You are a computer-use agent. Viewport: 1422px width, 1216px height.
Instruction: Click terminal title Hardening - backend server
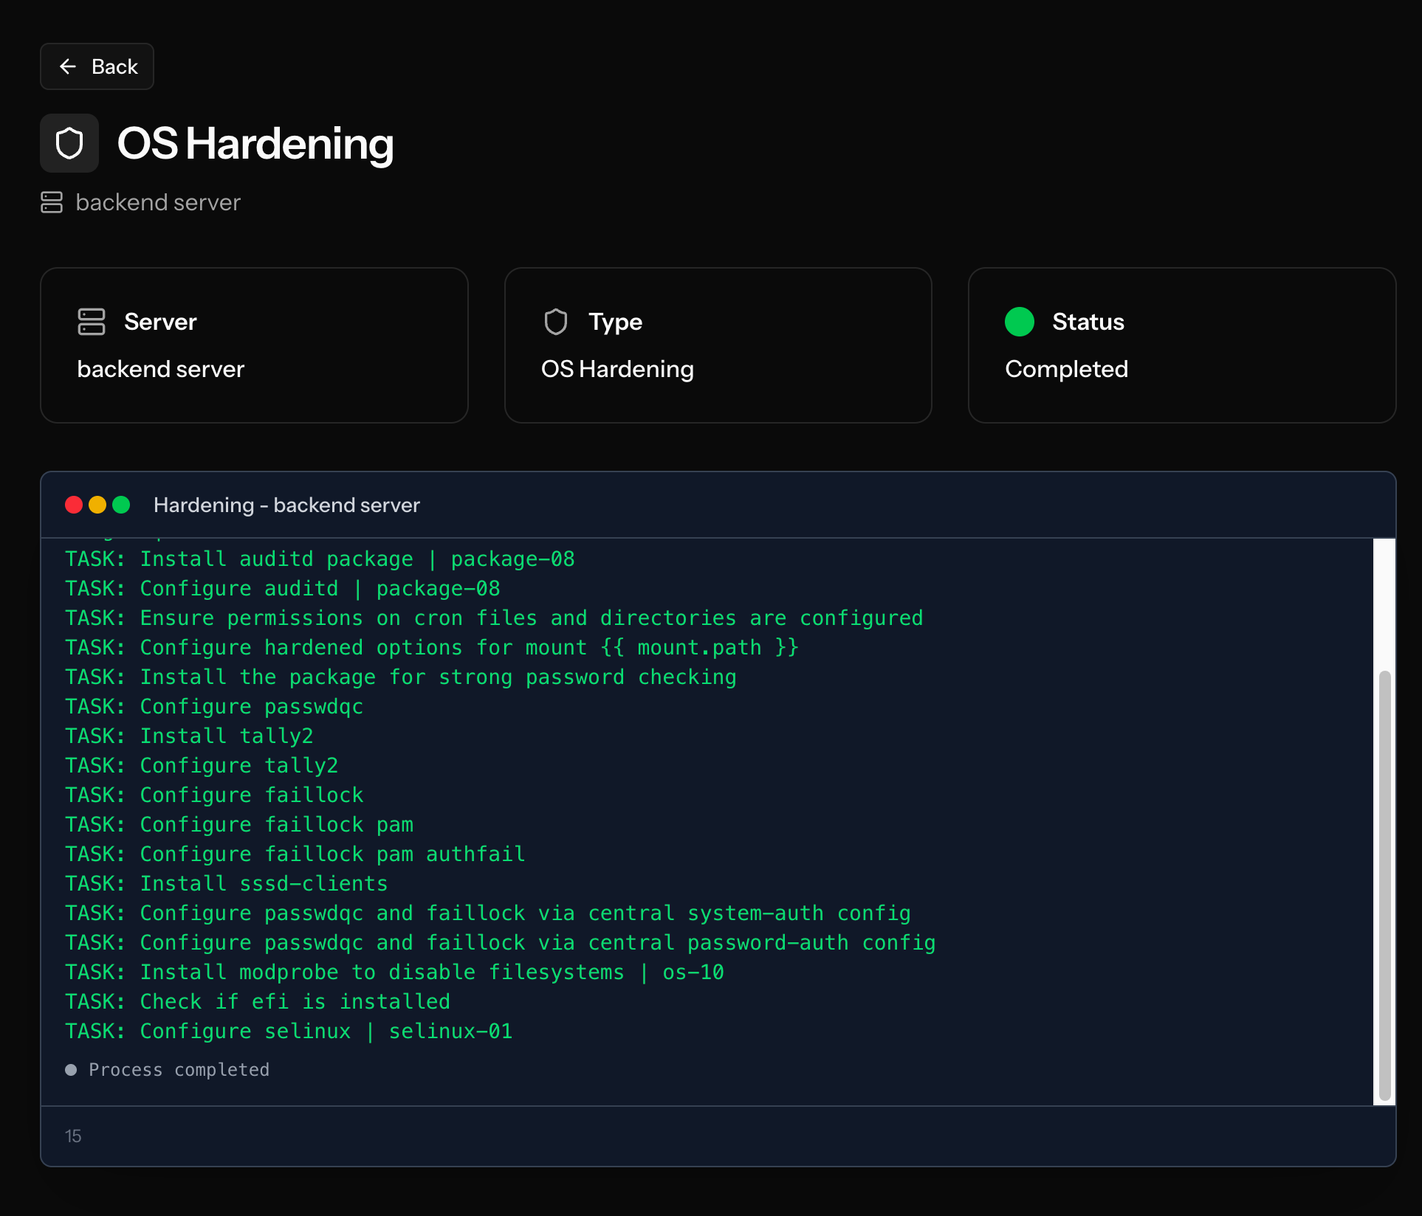coord(286,505)
